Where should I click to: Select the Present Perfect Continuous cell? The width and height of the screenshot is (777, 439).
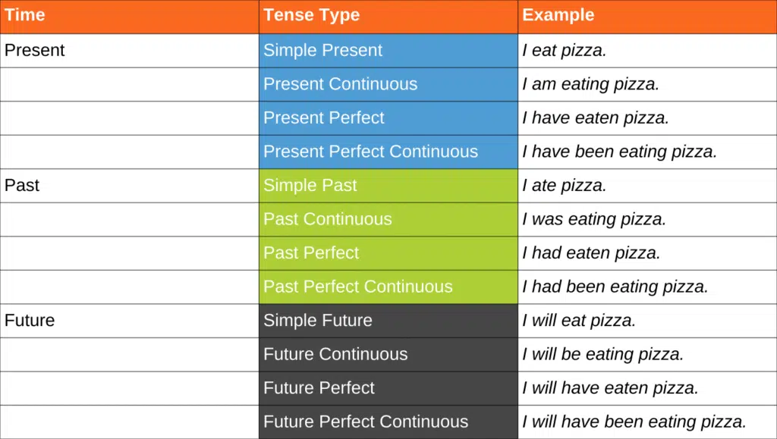click(x=370, y=152)
